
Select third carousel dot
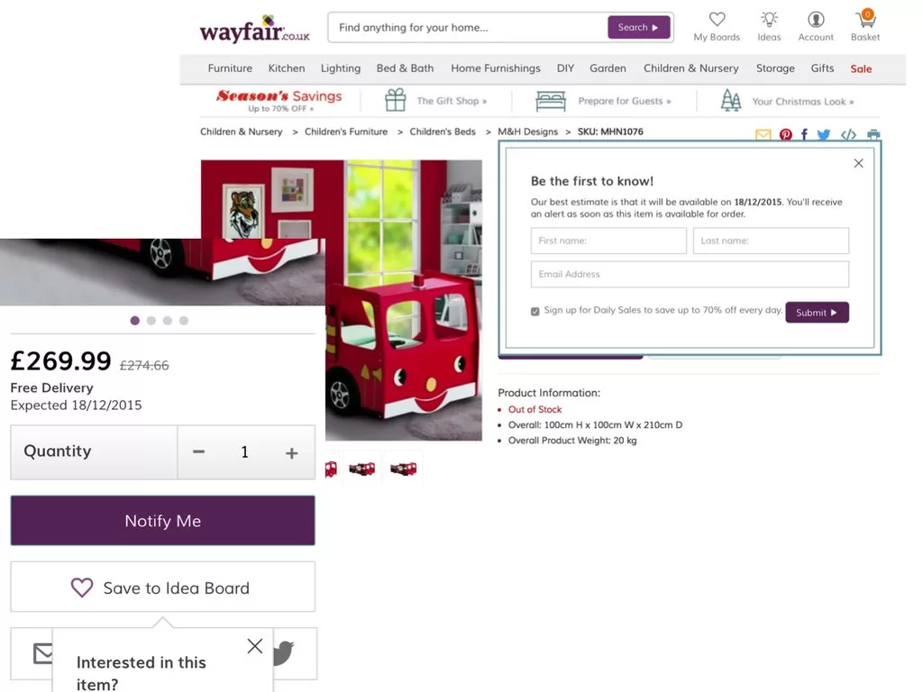pyautogui.click(x=168, y=321)
